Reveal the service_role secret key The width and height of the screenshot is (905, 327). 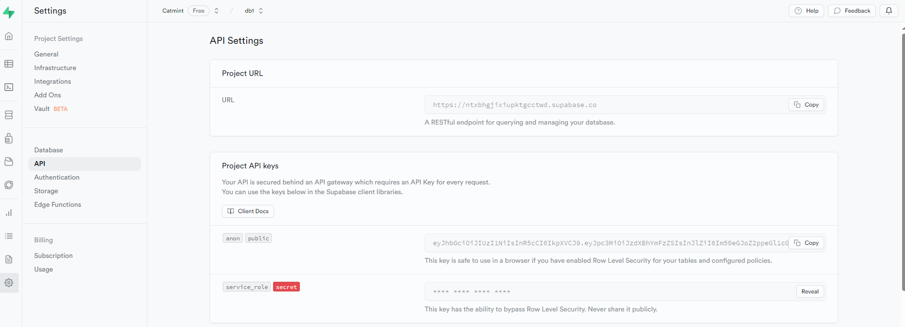pos(809,291)
